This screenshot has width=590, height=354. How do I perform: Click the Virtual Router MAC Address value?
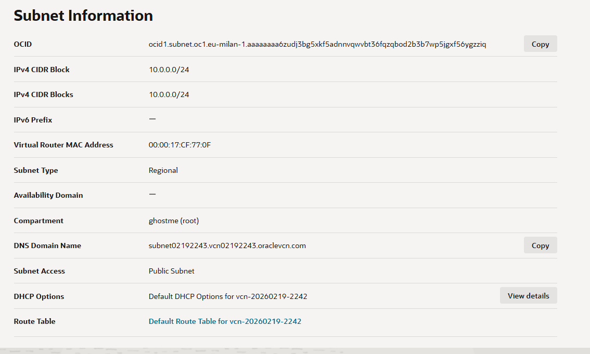pos(179,145)
